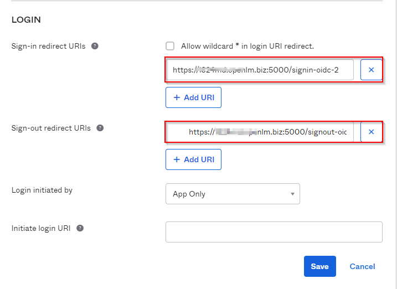Remove the signin-oidc-2 redirect URI

pos(371,70)
